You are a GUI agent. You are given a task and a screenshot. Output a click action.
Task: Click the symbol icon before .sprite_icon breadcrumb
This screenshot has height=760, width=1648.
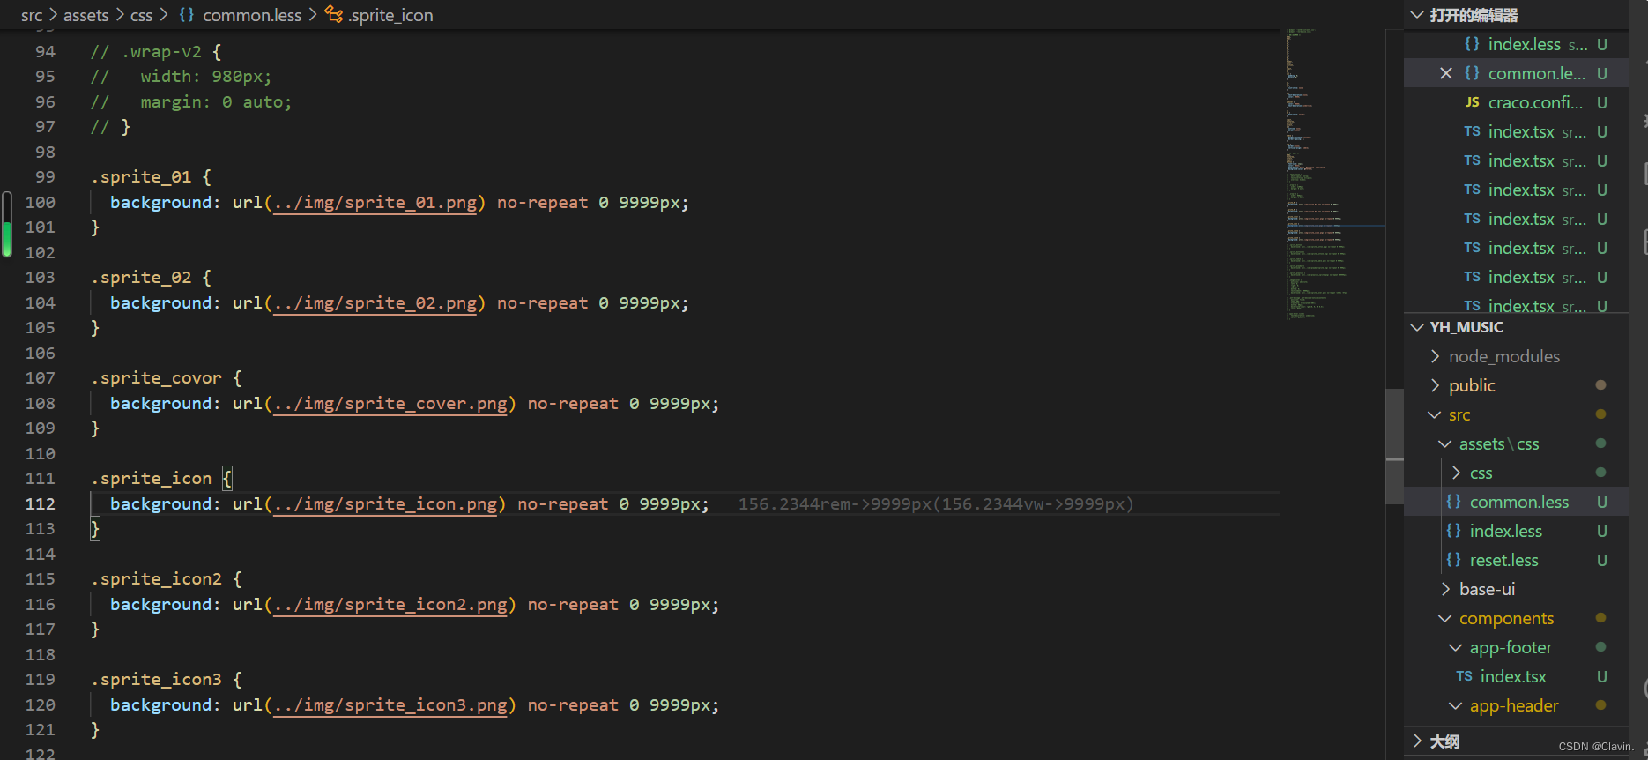pyautogui.click(x=334, y=15)
